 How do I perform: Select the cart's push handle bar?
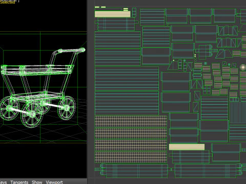71,51
